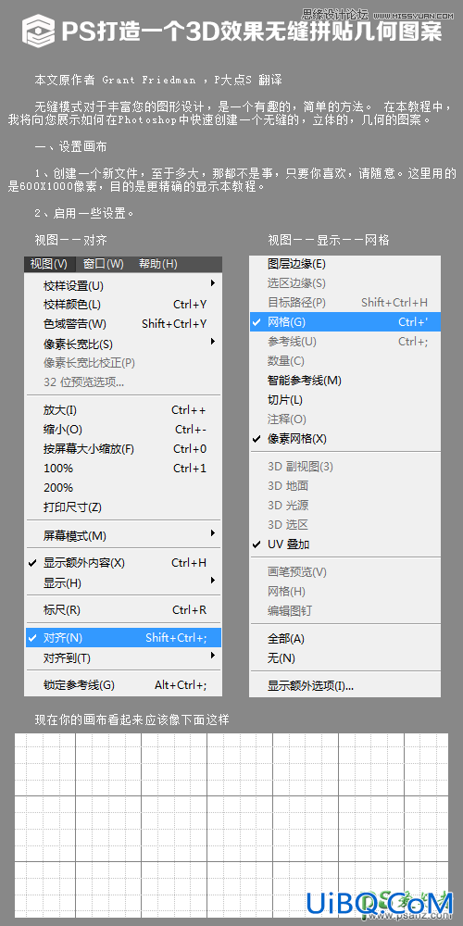Choose 校样颜色(L) menu item

pyautogui.click(x=123, y=305)
